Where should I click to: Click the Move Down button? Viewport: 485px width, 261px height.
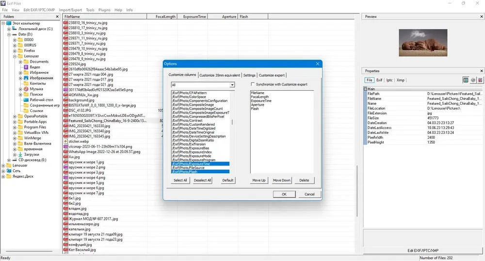tap(281, 180)
